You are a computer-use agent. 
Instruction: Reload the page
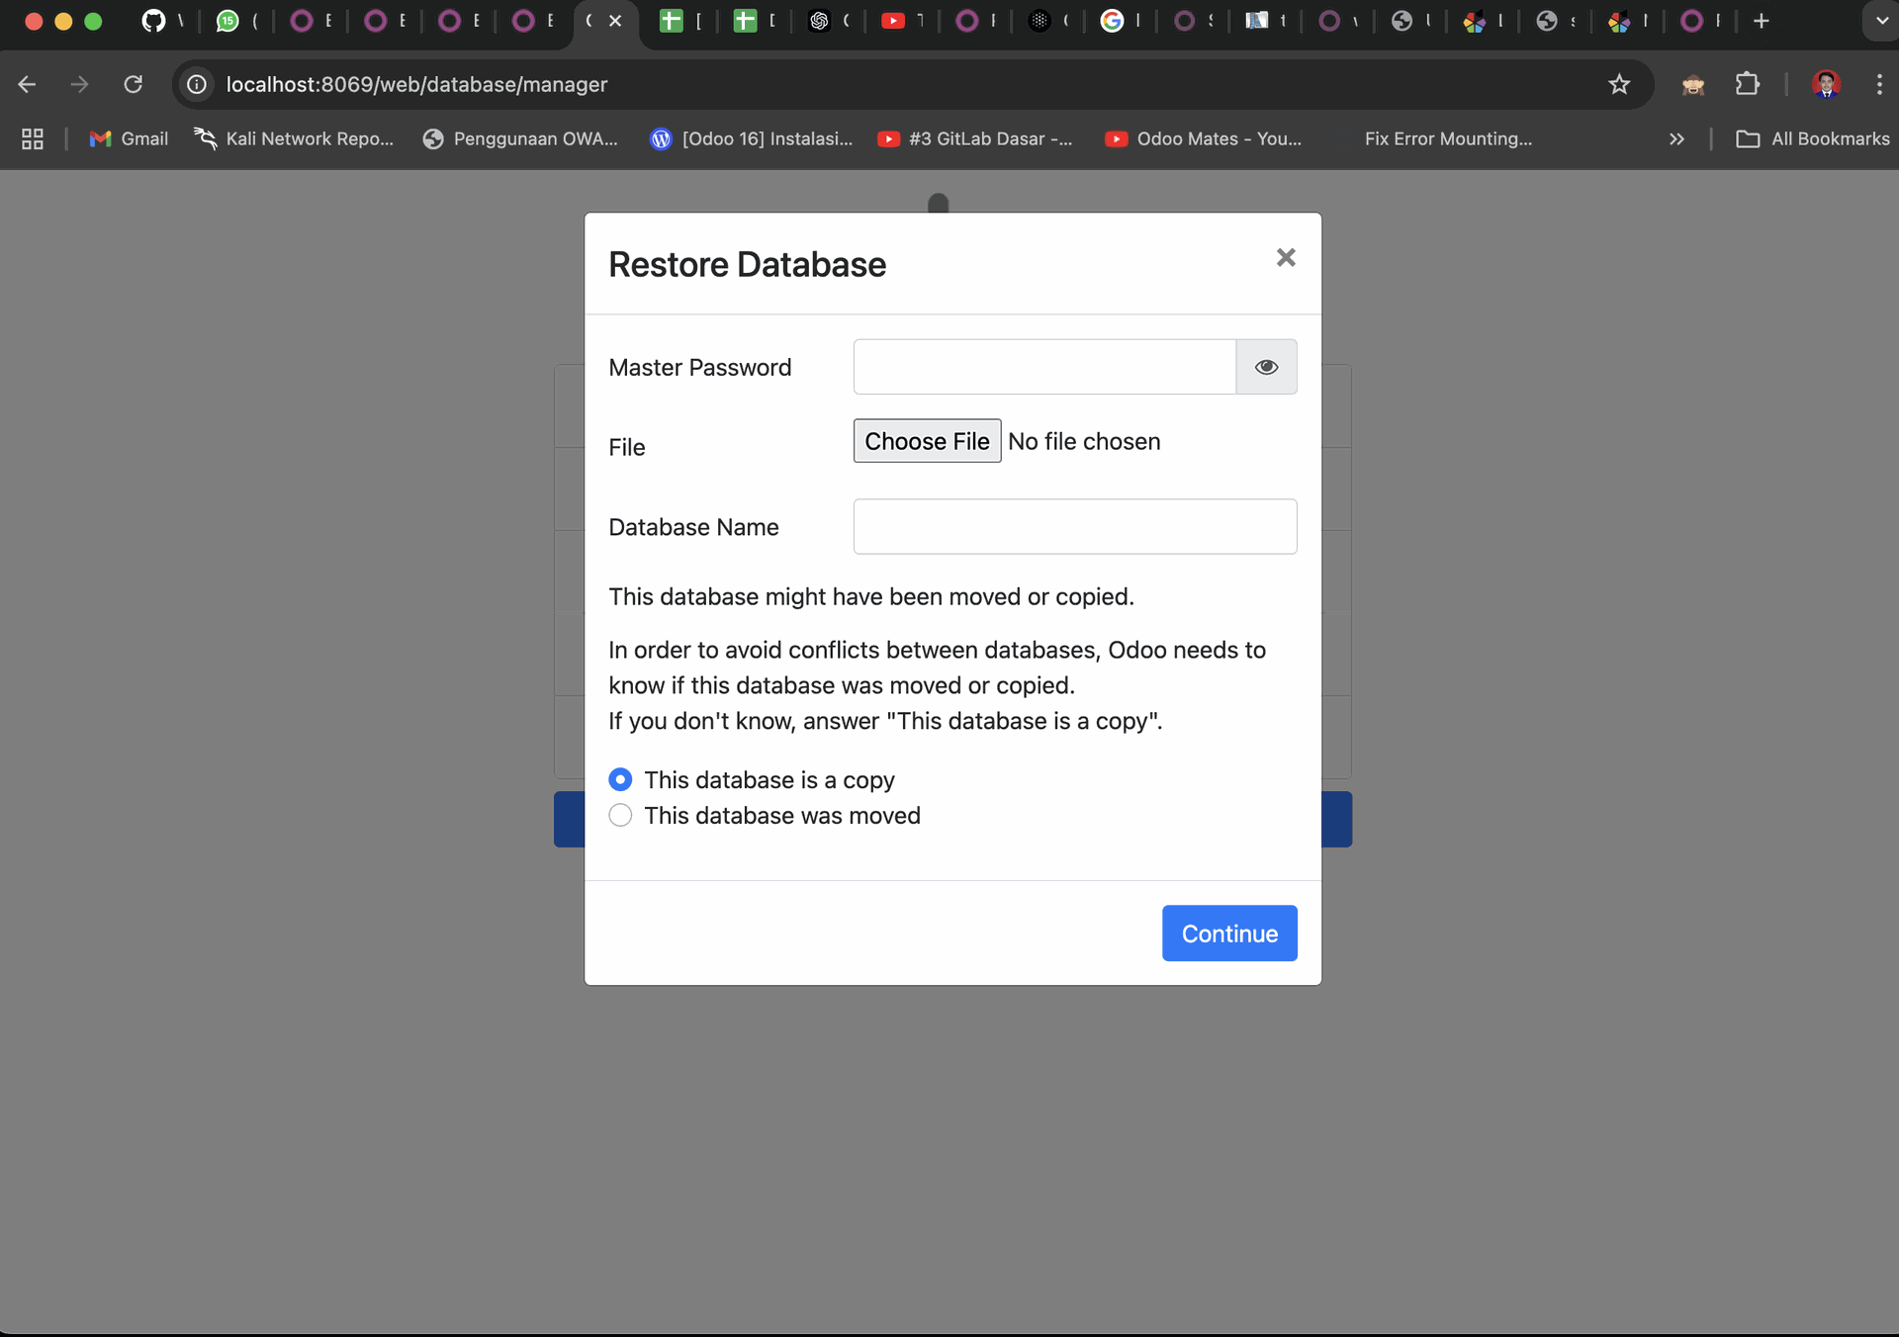click(x=133, y=85)
